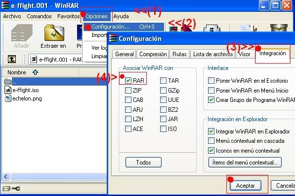Minimize the WinRAR window
Screen dimensions: 295x196
tap(264, 5)
